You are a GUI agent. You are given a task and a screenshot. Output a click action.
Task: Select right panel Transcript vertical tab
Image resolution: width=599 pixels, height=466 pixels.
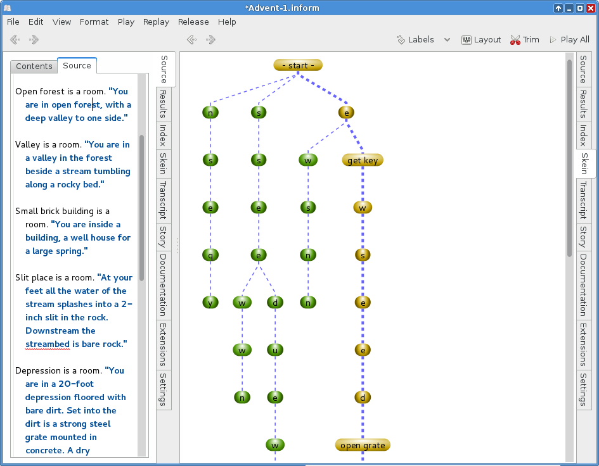(583, 200)
